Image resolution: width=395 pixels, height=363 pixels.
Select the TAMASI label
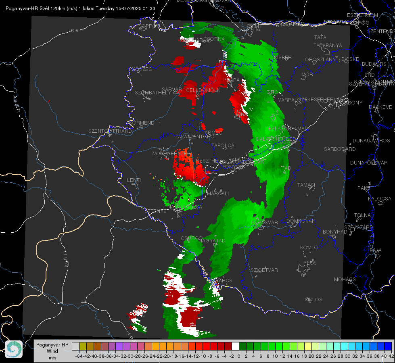point(306,185)
